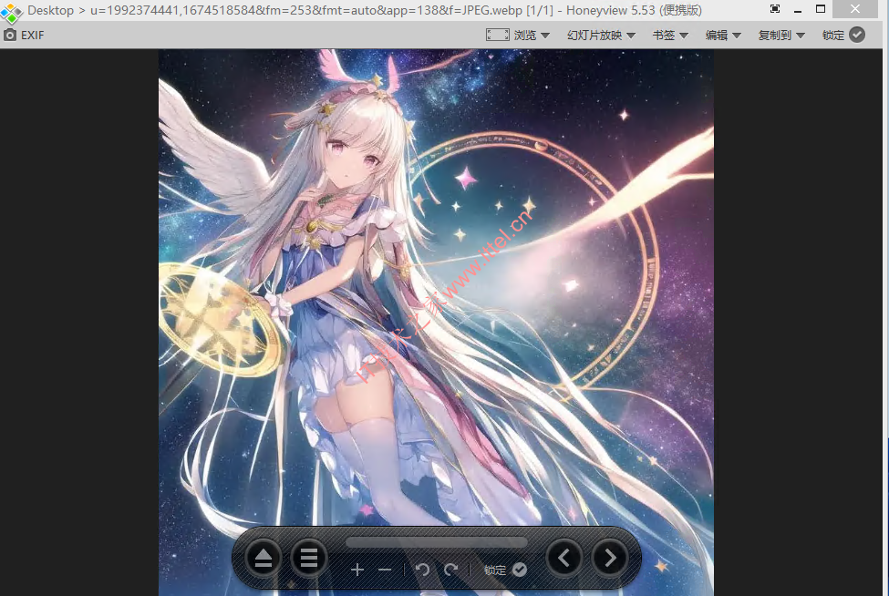This screenshot has width=889, height=596.
Task: Click the EXIF label in the toolbar
Action: click(32, 36)
